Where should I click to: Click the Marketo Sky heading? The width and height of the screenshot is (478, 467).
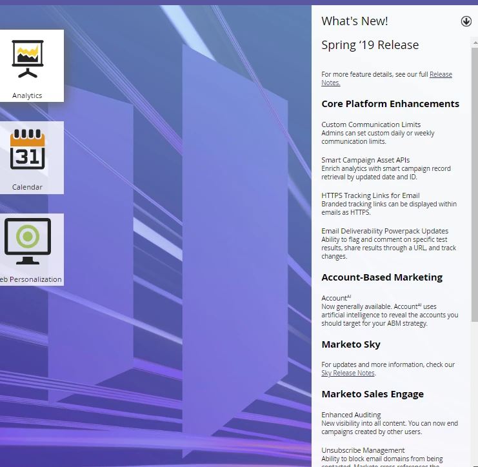pyautogui.click(x=351, y=344)
